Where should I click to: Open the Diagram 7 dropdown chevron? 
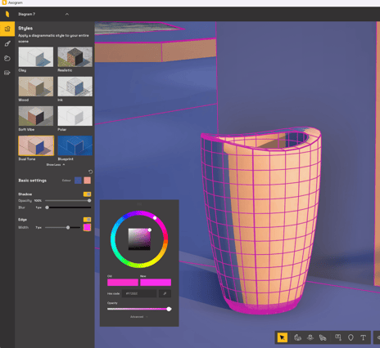click(x=67, y=14)
